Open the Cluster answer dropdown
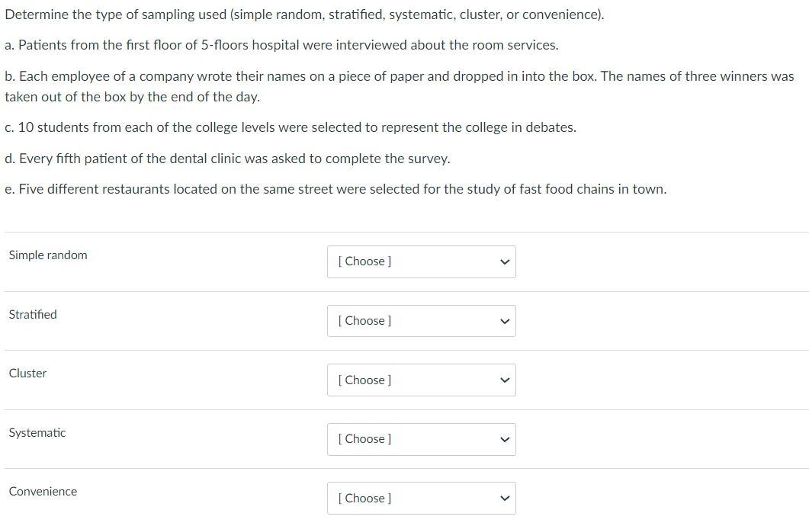The image size is (809, 526). coord(422,380)
